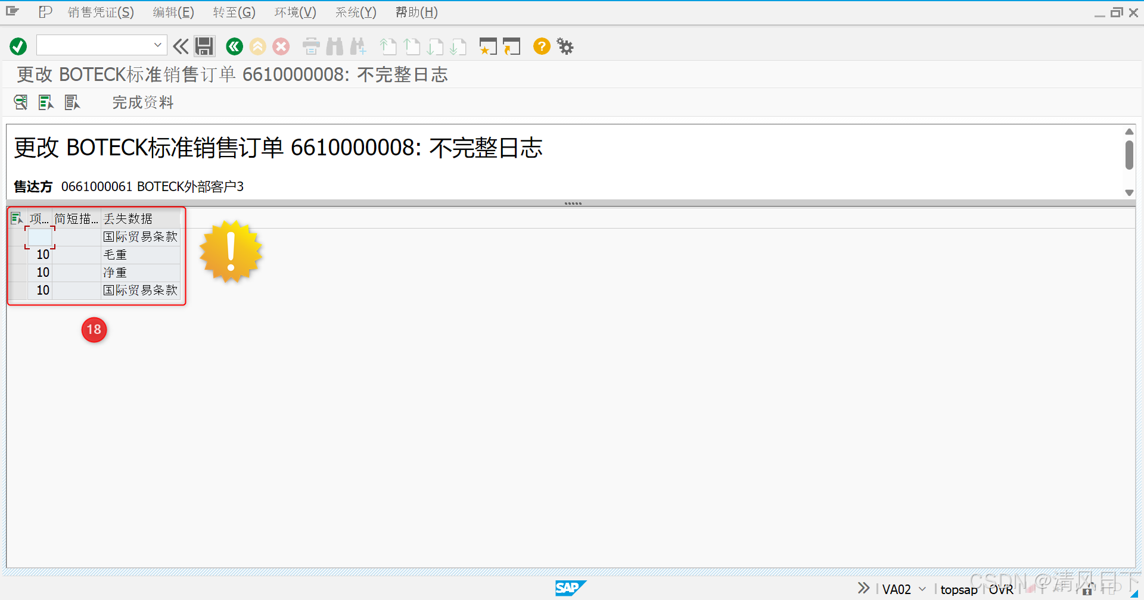Open the 系统(Y) menu
The height and width of the screenshot is (600, 1144).
point(356,12)
